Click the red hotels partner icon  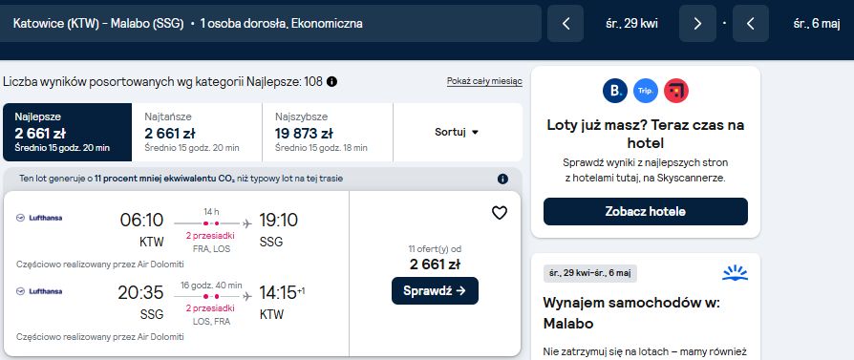coord(676,91)
